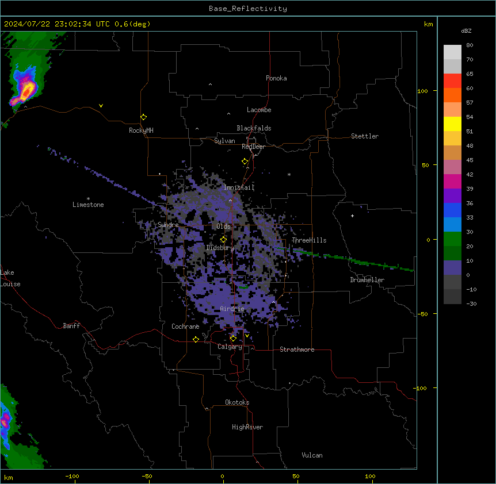Click the blue 36 dBZ legend swatch
This screenshot has height=484, width=496.
(452, 210)
